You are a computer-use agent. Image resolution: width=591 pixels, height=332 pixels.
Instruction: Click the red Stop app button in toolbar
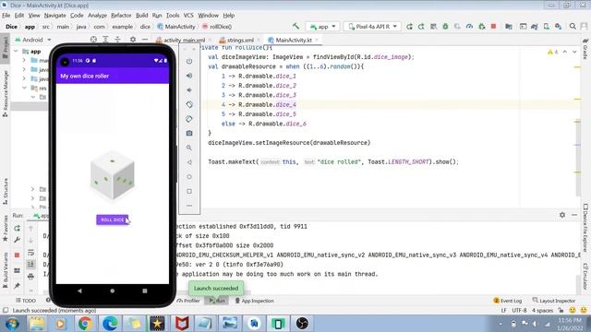493,27
